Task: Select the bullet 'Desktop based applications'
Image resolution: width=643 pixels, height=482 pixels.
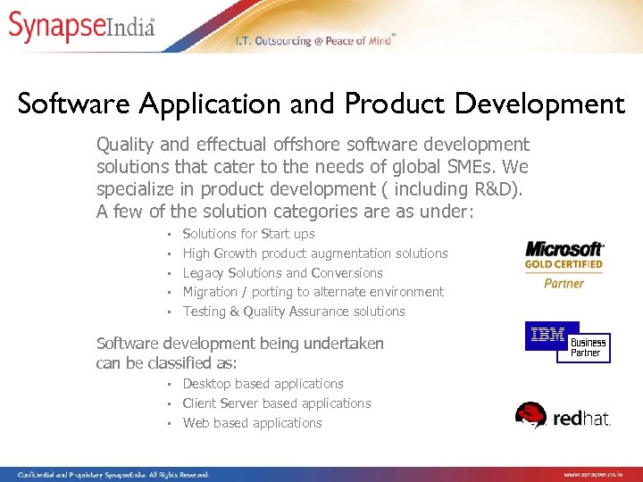Action: coord(263,384)
